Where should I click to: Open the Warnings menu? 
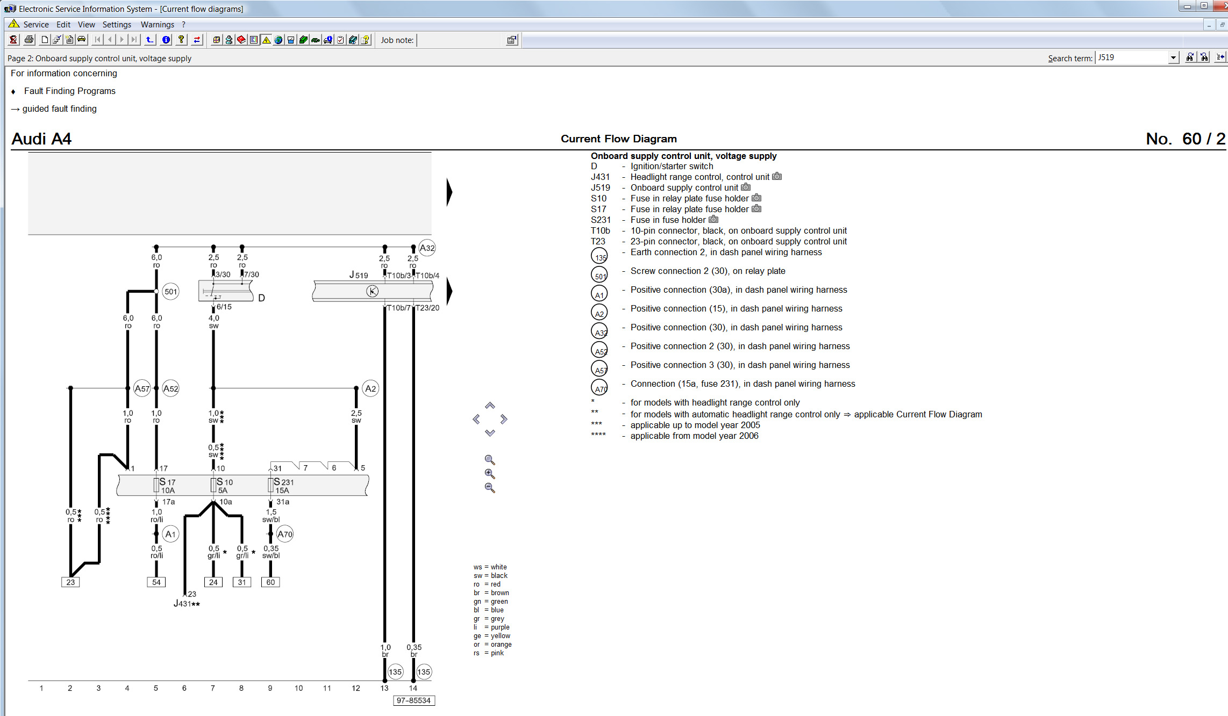[x=157, y=25]
